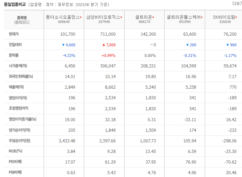Image resolution: width=242 pixels, height=177 pixels.
Task: Click the 외국인취득률(%) row label
Action: (21, 76)
